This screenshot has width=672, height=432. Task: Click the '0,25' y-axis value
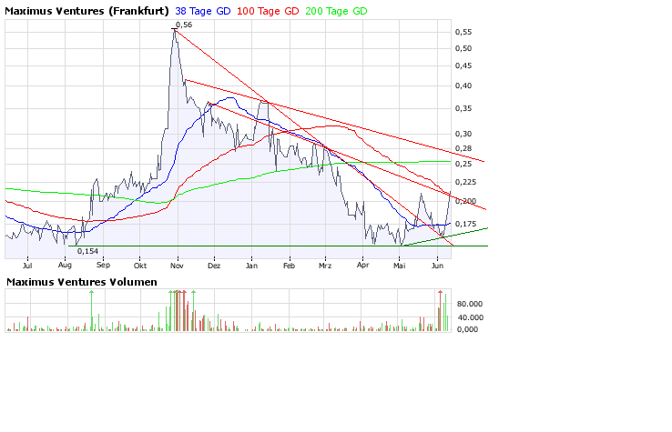point(463,164)
